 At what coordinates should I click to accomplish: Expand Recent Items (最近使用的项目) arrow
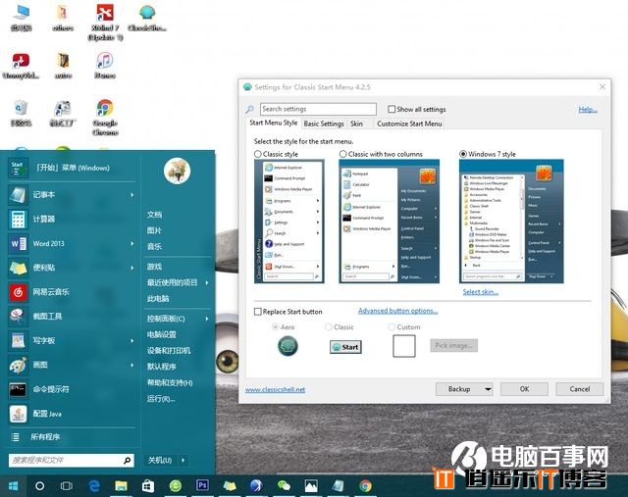pos(207,283)
